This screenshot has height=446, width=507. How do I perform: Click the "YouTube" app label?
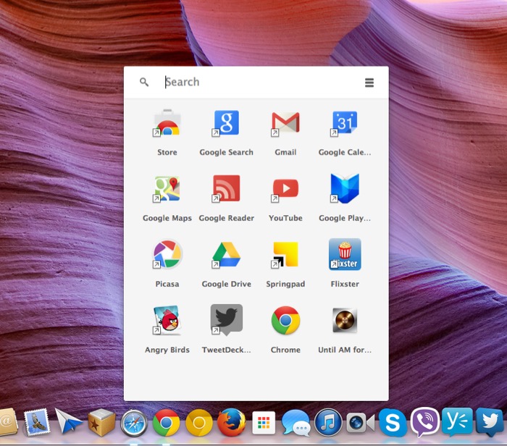[x=285, y=218]
